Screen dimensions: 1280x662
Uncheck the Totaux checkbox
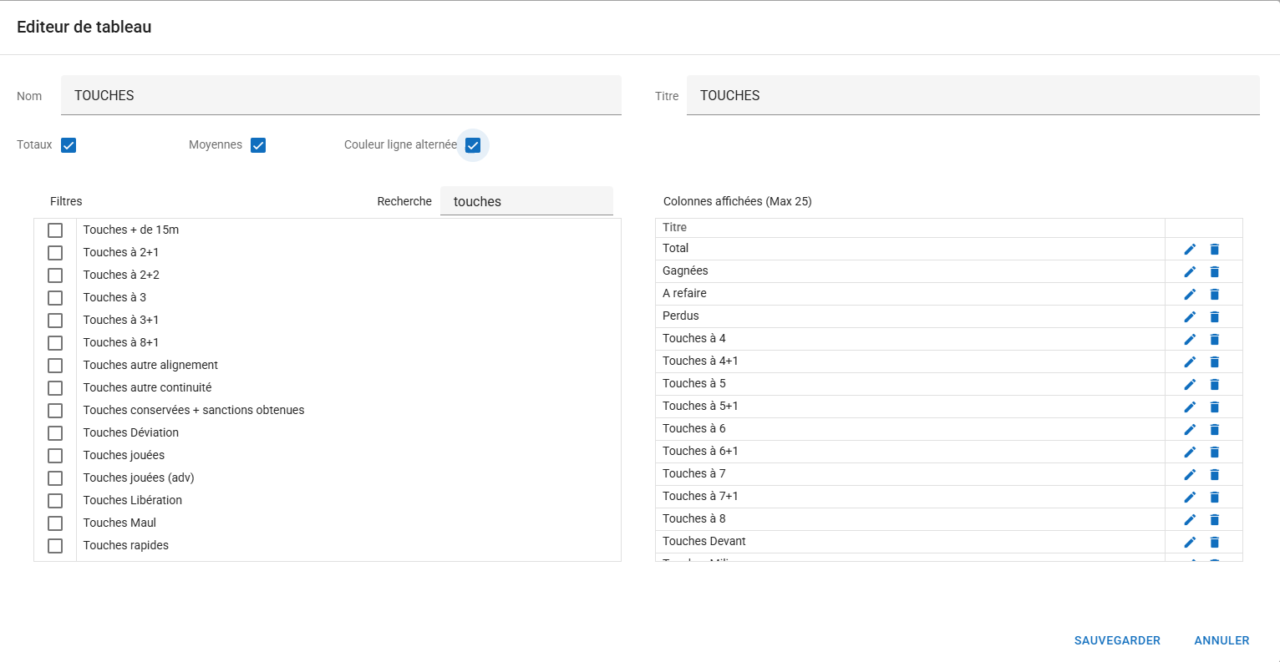[69, 145]
